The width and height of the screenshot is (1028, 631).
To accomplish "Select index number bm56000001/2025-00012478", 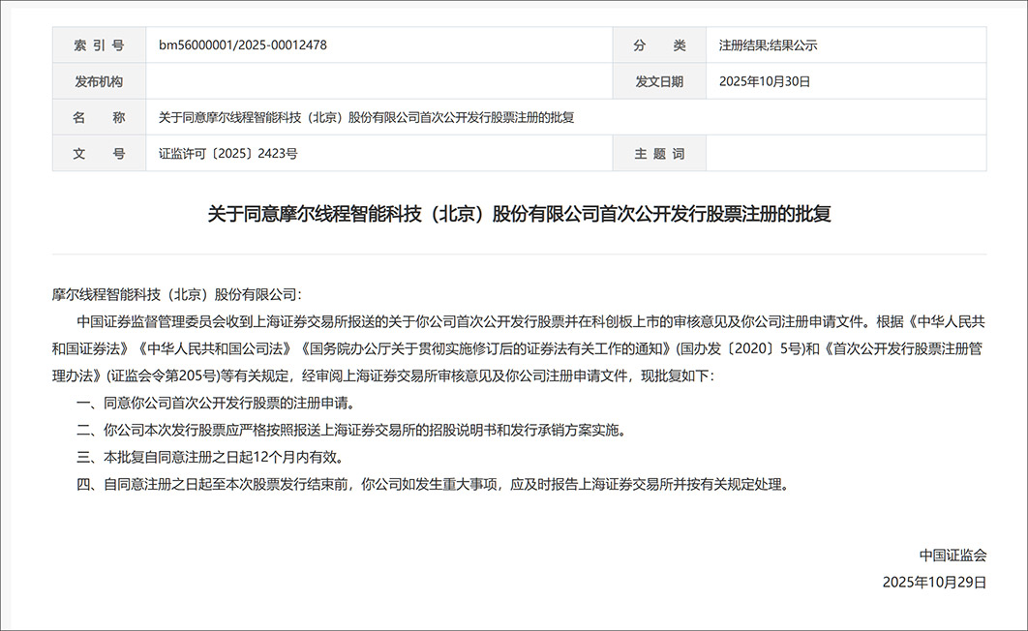I will [x=243, y=45].
